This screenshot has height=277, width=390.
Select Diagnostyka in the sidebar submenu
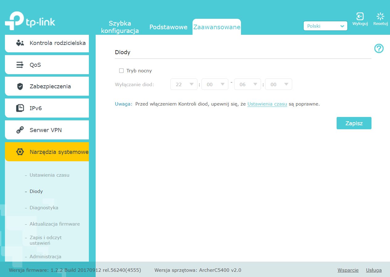44,208
